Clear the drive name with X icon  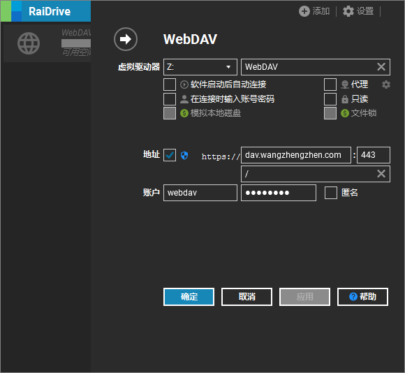pos(381,67)
